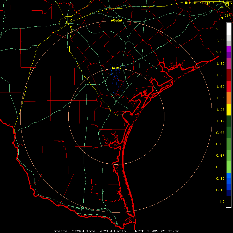The width and height of the screenshot is (233, 233).
Task: Click the [IN] units label
Action: tap(221, 18)
